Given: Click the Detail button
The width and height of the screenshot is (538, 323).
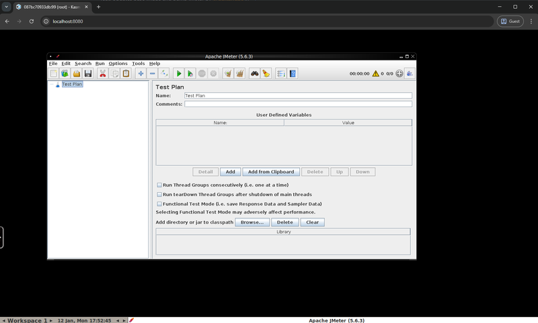Looking at the screenshot, I should point(206,172).
